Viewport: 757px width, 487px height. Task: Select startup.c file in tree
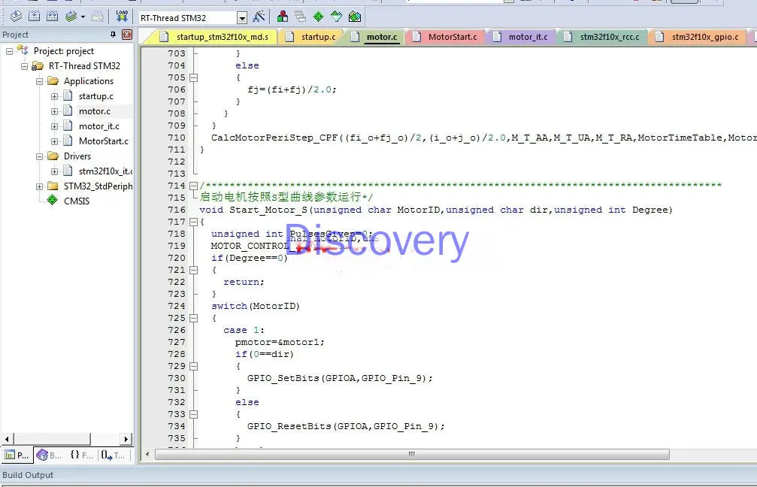(x=96, y=96)
